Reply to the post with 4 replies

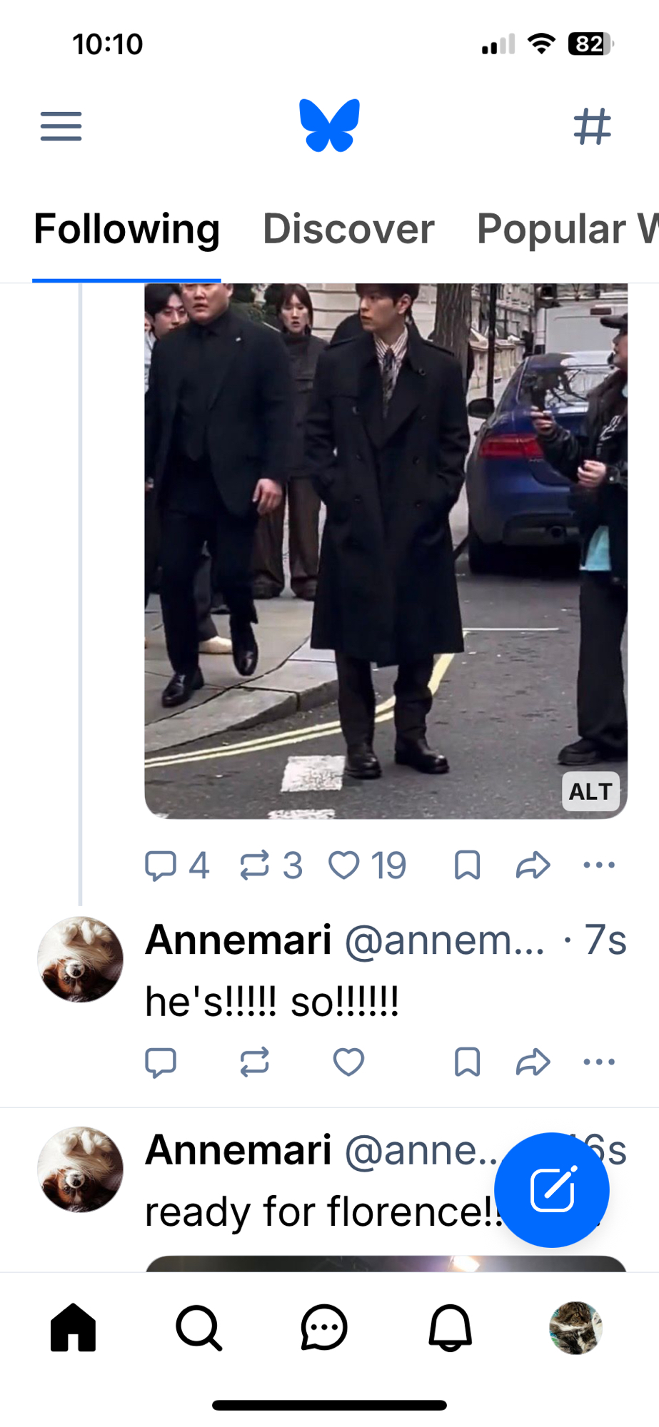click(161, 865)
